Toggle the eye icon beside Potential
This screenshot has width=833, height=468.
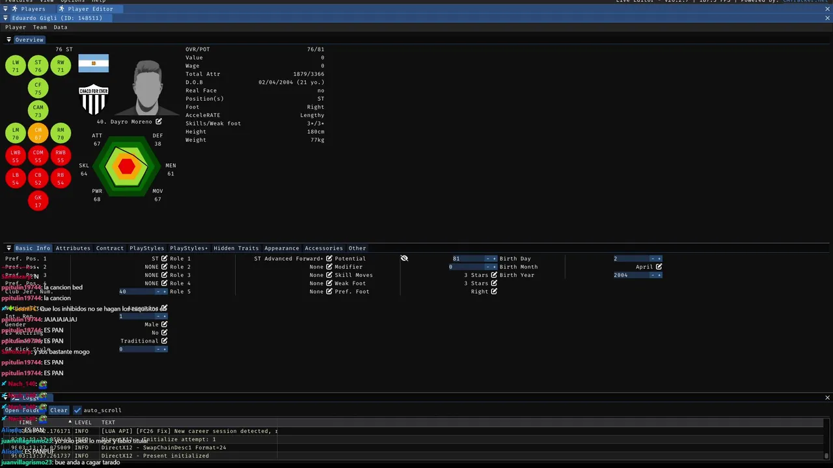click(404, 259)
